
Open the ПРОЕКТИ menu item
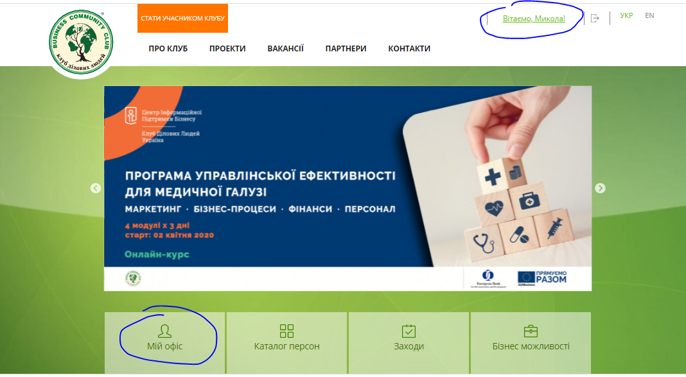[227, 49]
